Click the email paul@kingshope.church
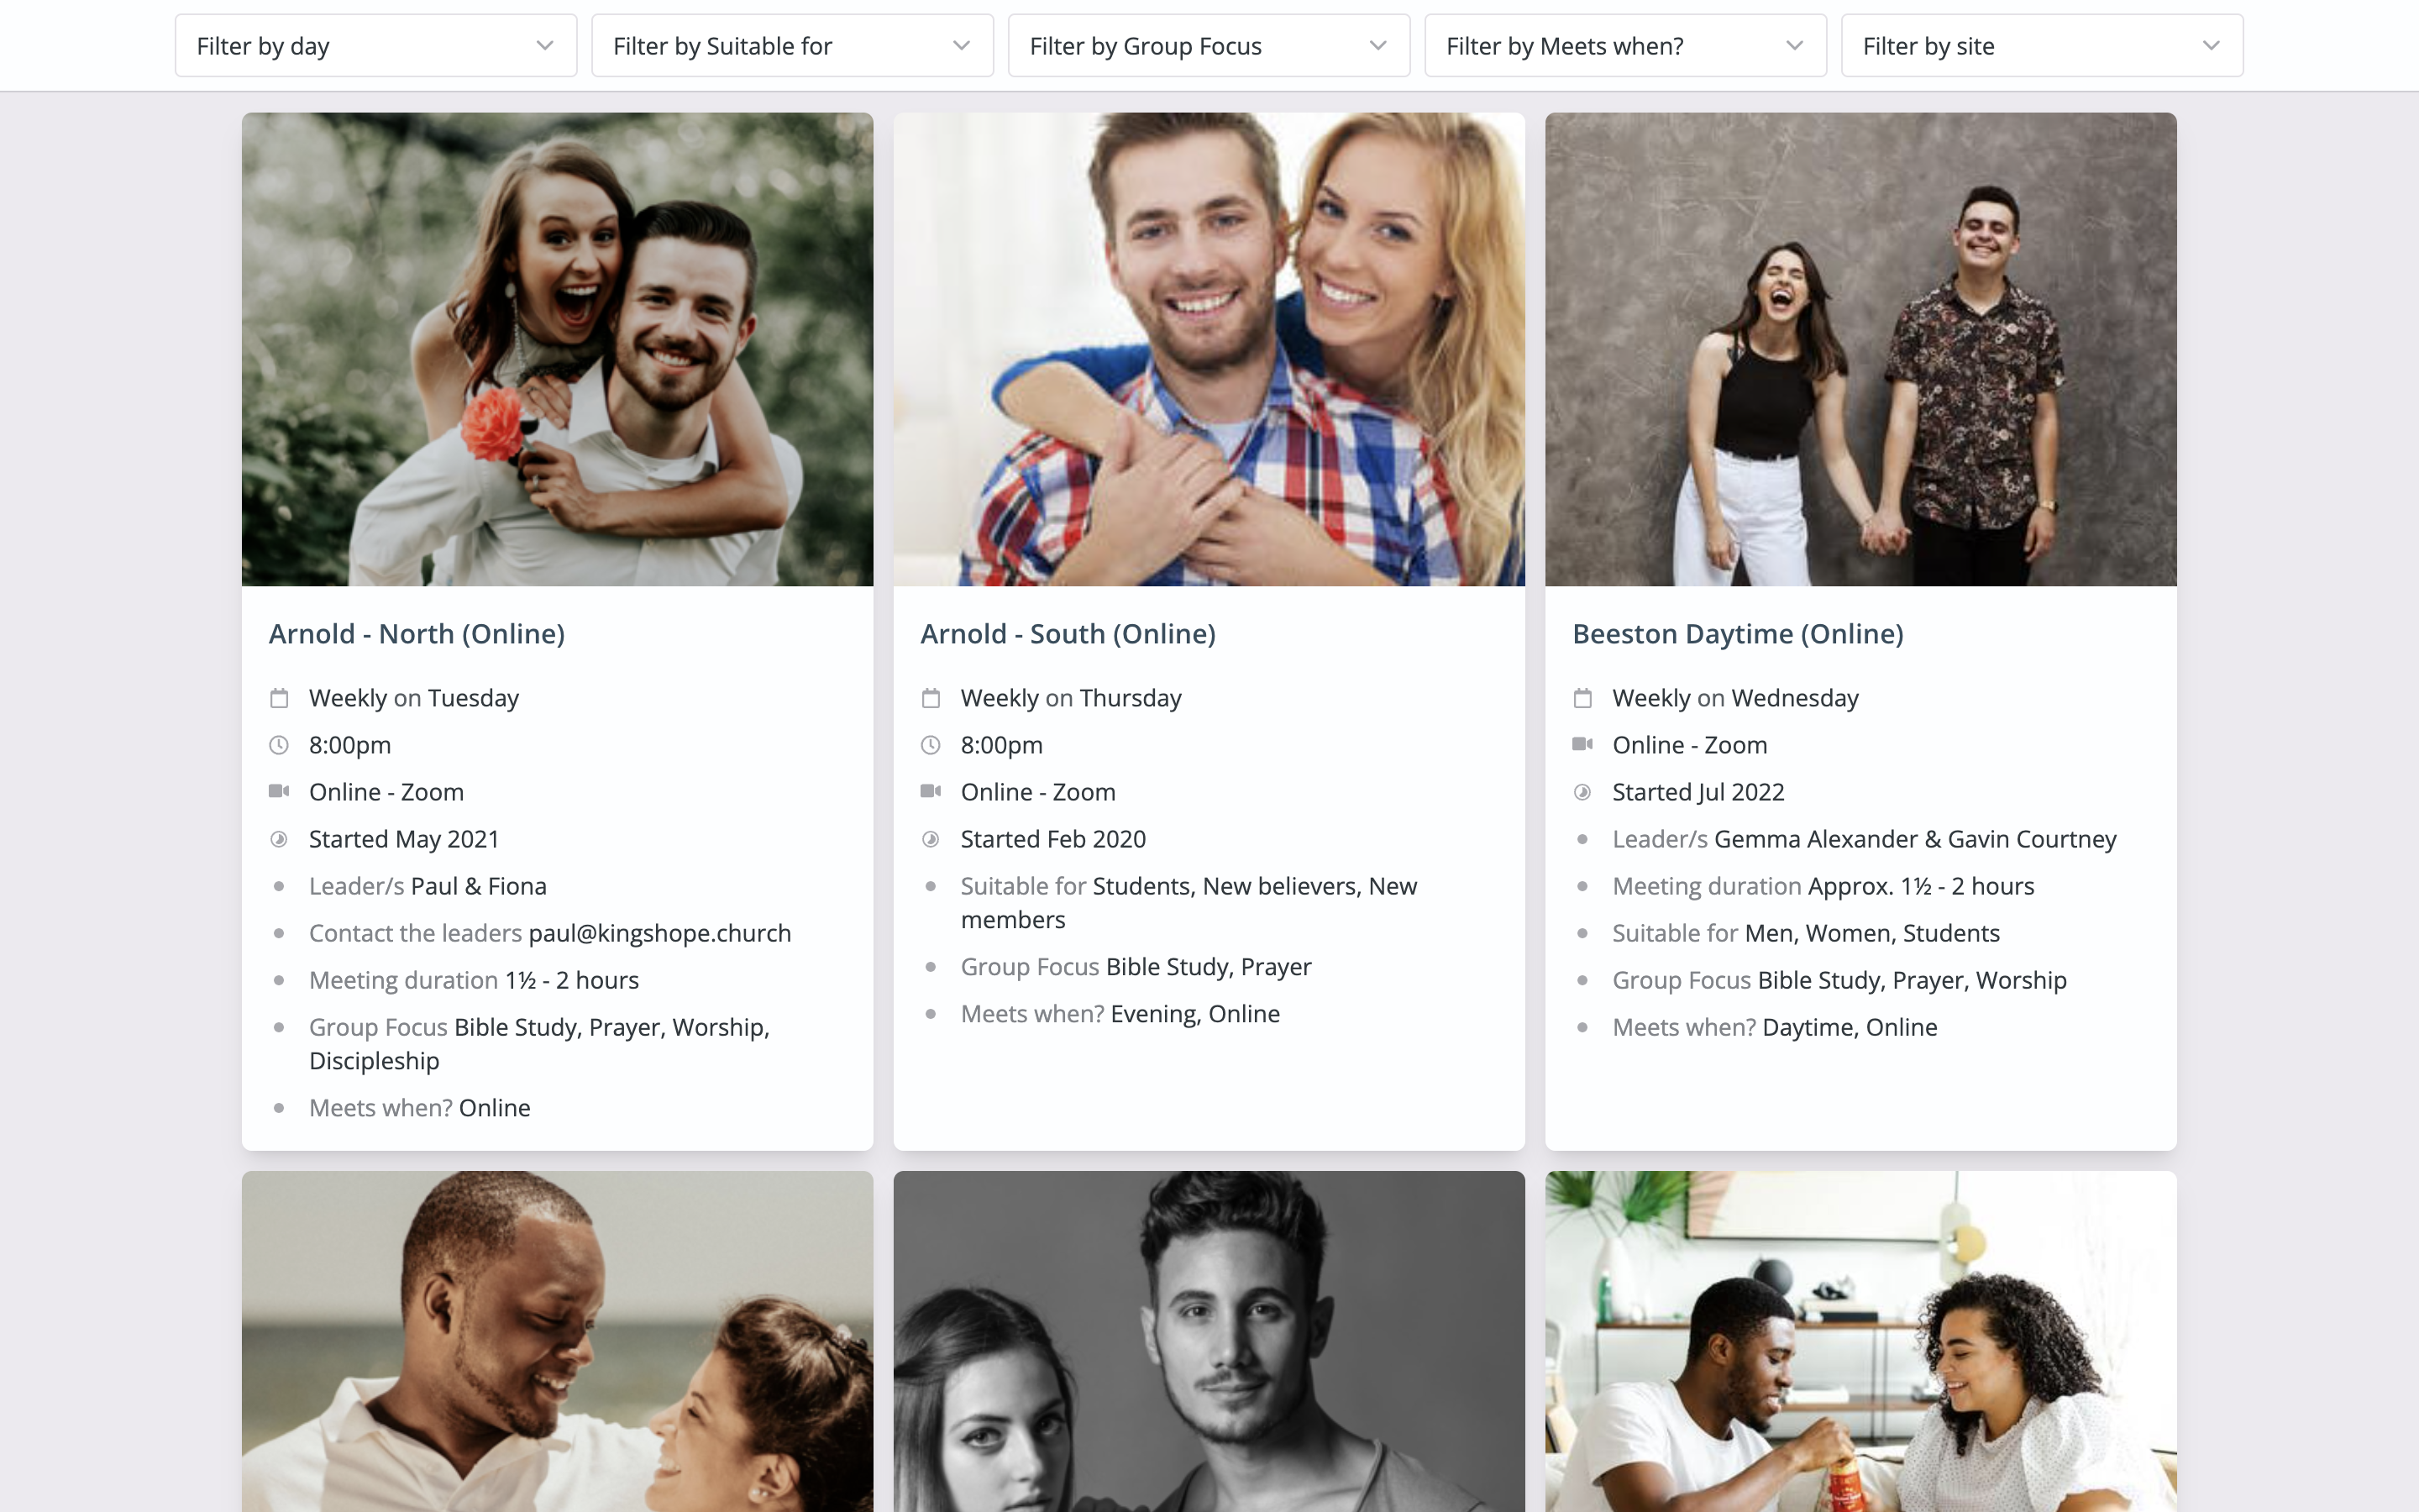 pyautogui.click(x=659, y=933)
